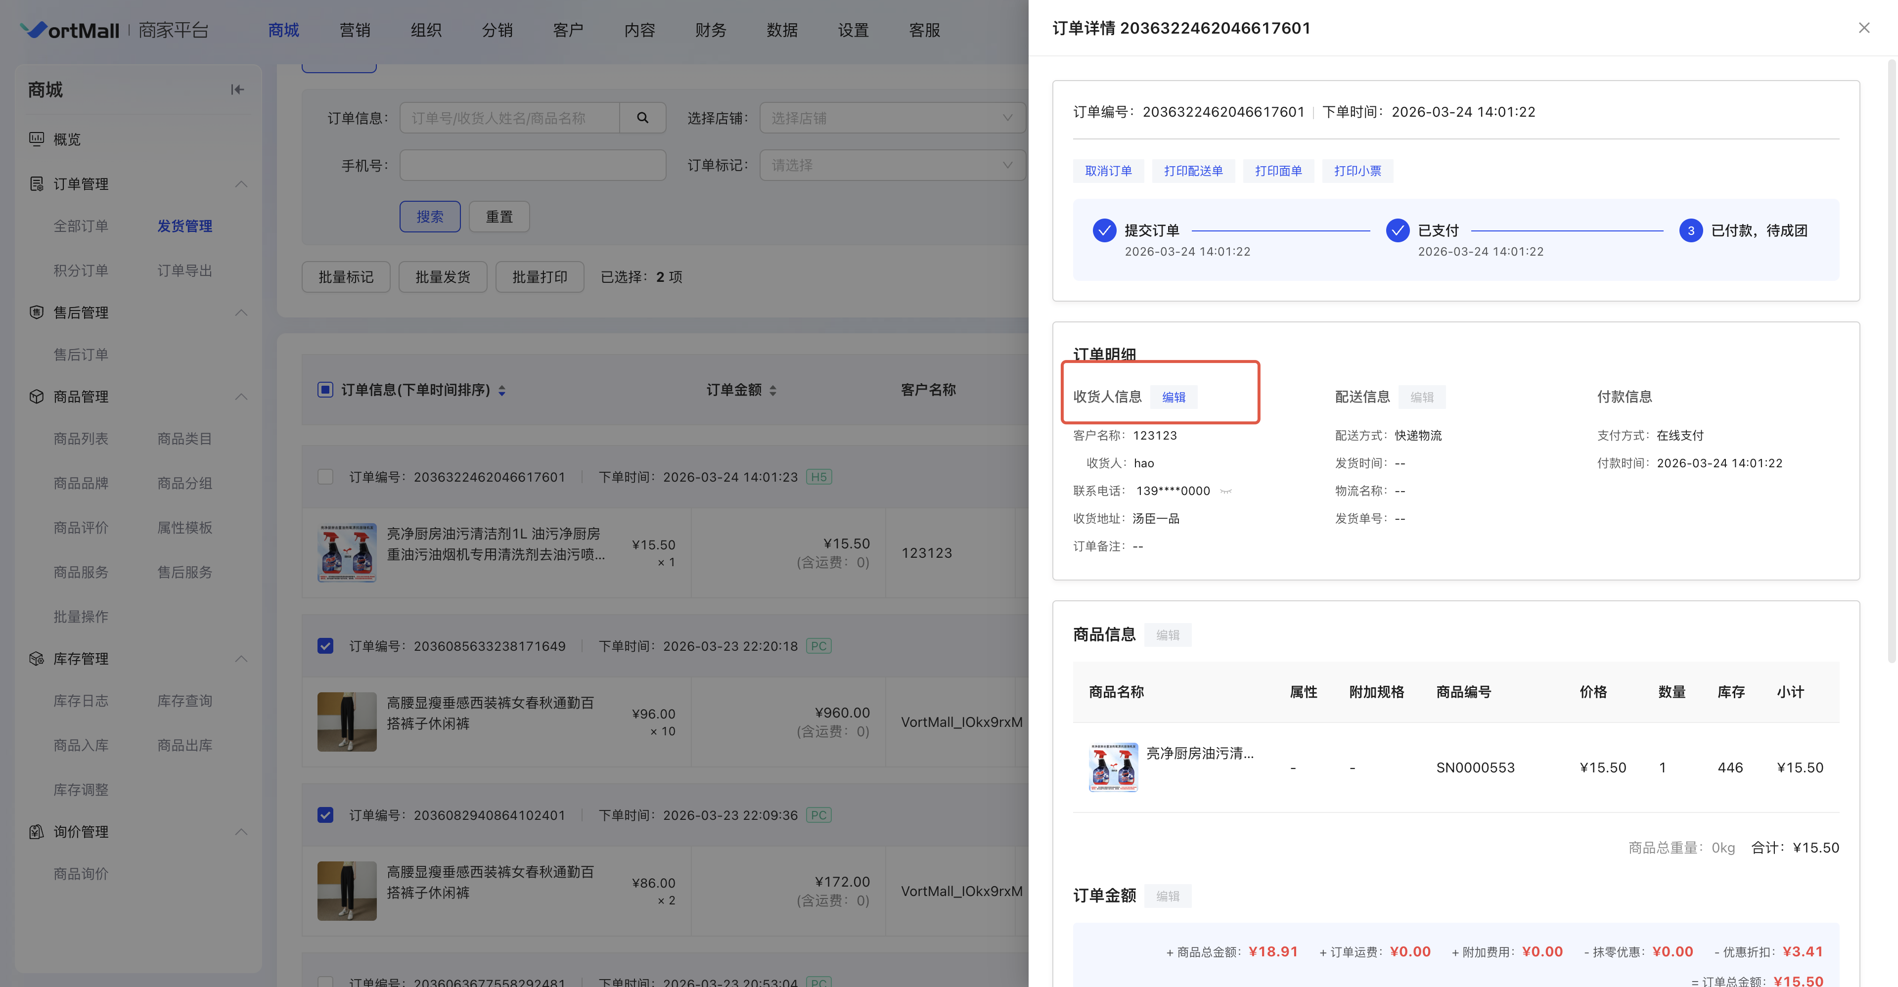The width and height of the screenshot is (1898, 987).
Task: Go to 全部订单 in sidebar
Action: coord(81,226)
